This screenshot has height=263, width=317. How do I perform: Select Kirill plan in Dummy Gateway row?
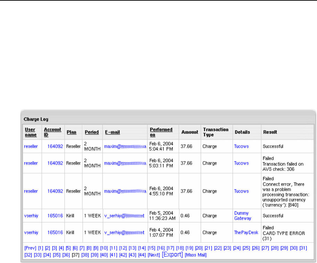coord(70,216)
